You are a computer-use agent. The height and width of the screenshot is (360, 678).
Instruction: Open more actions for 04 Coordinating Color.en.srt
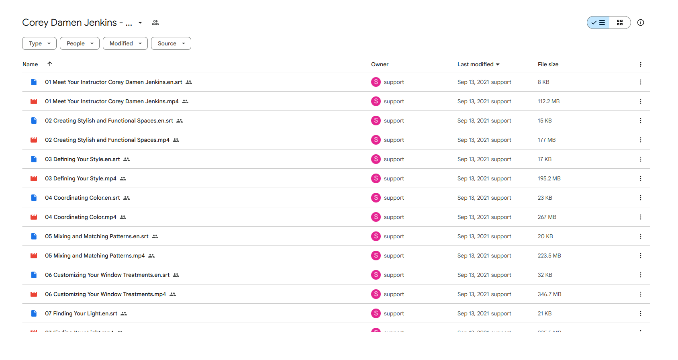[641, 198]
